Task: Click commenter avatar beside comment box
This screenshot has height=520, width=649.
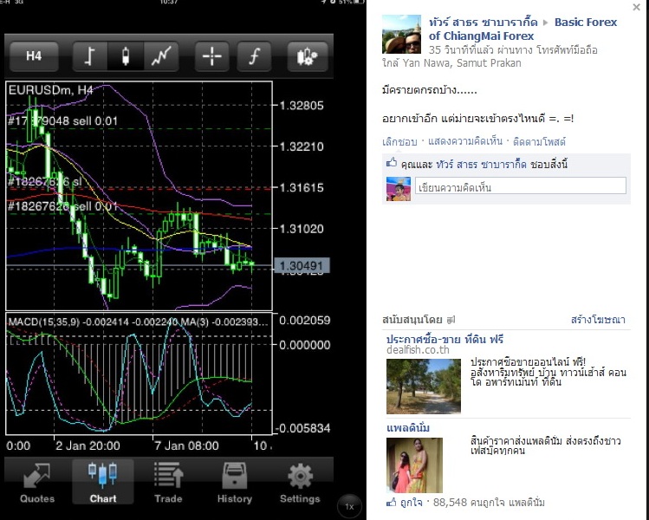Action: pos(399,189)
